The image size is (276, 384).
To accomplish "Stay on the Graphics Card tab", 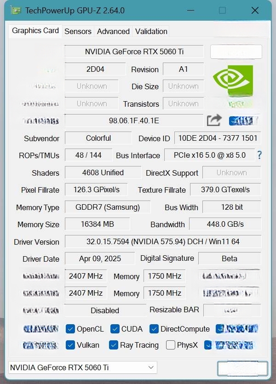I will click(35, 31).
